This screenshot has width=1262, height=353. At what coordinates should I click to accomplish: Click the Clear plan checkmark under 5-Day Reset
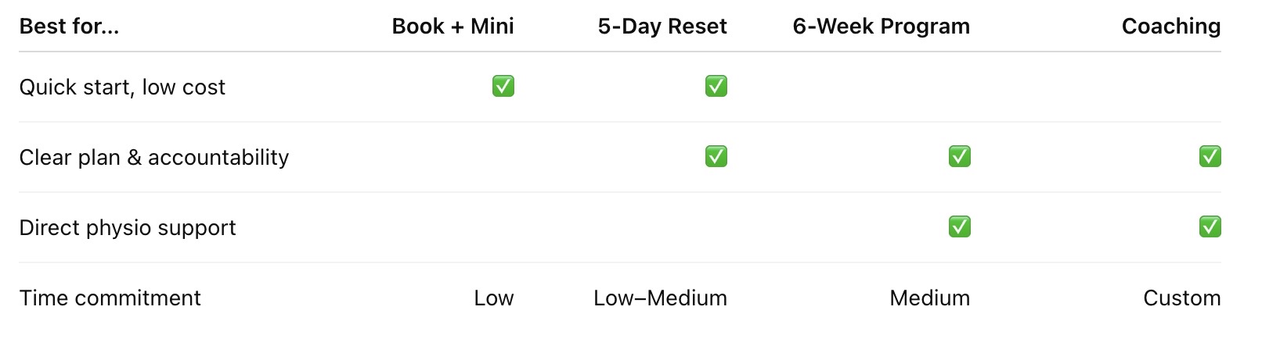click(x=716, y=156)
